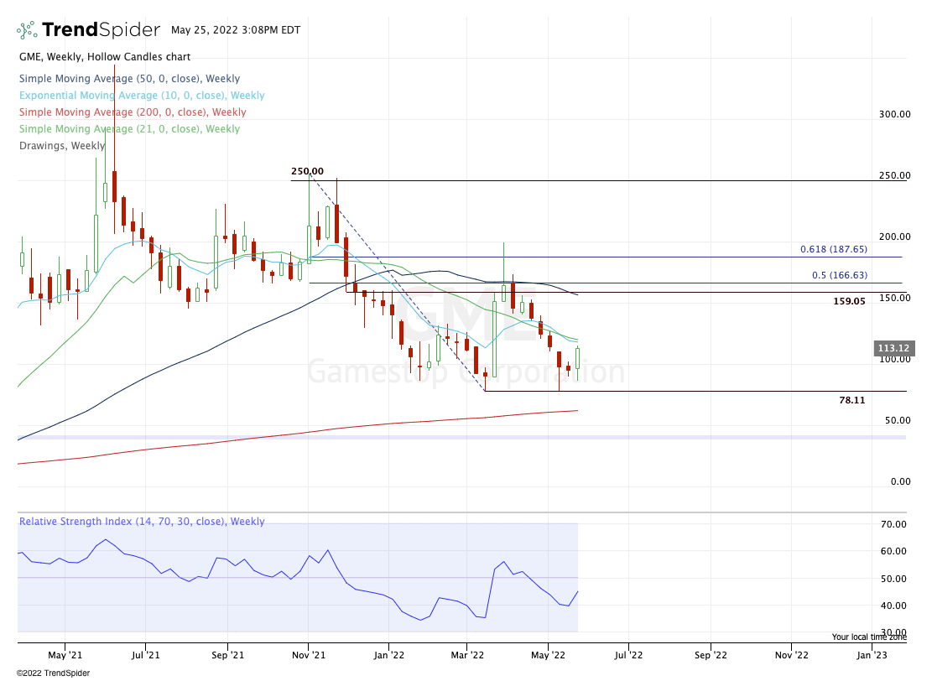
Task: Click the current price tag 113.12
Action: [894, 348]
